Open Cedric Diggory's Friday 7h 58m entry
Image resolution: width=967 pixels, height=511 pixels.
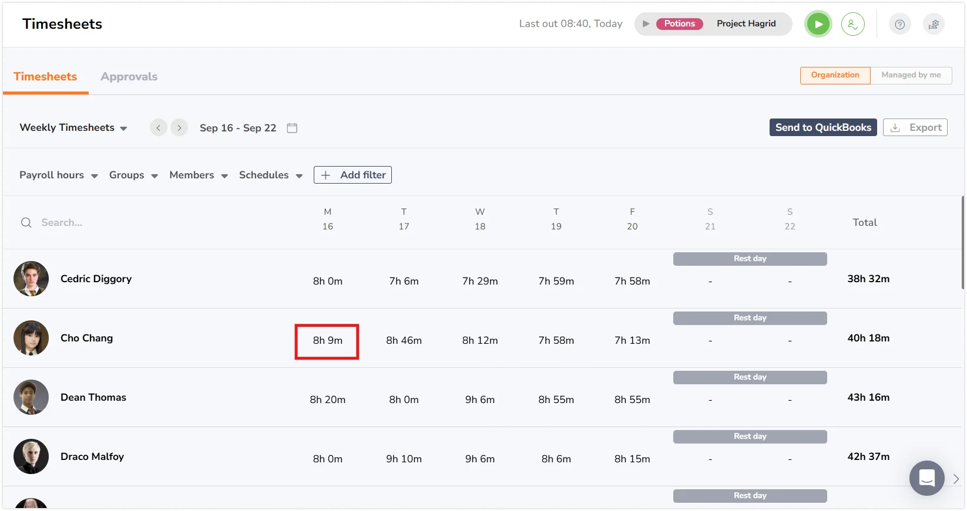click(x=632, y=281)
